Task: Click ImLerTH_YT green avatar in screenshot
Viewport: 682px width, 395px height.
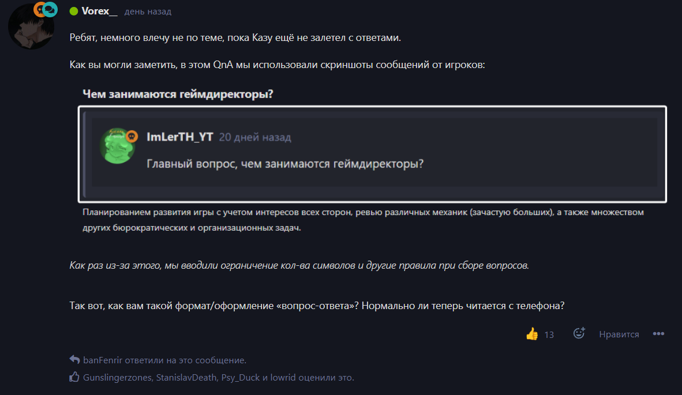Action: [x=117, y=146]
